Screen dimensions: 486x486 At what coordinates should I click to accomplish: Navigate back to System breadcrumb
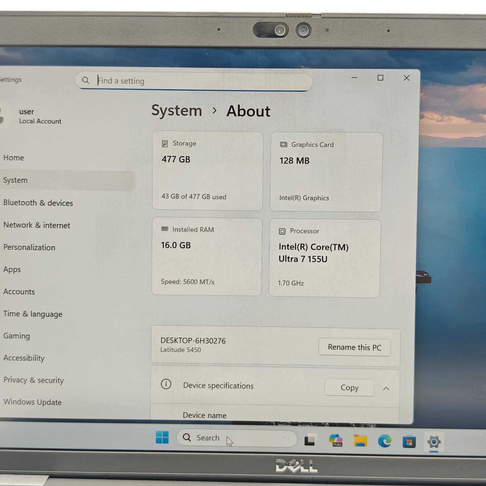(x=177, y=111)
